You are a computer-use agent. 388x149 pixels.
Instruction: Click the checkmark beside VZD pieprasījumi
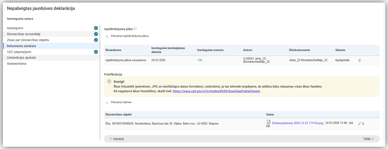click(x=96, y=52)
